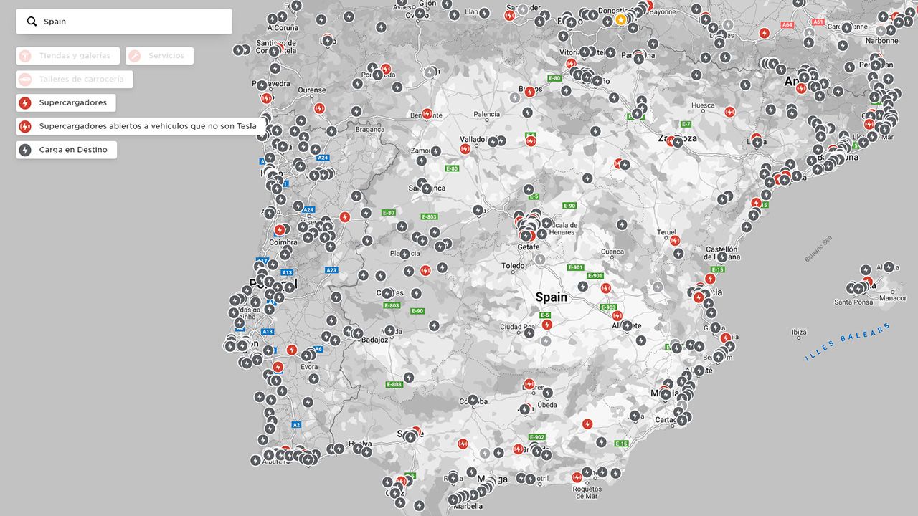Focus the search field containing Spain

pos(124,21)
